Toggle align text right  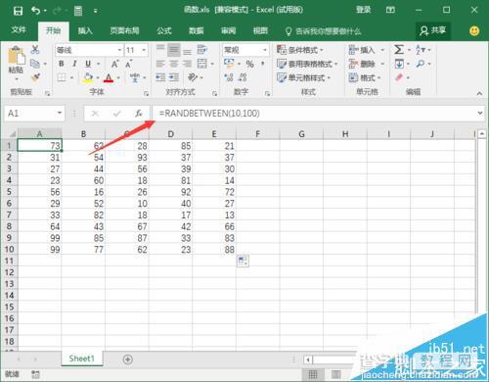click(x=187, y=64)
